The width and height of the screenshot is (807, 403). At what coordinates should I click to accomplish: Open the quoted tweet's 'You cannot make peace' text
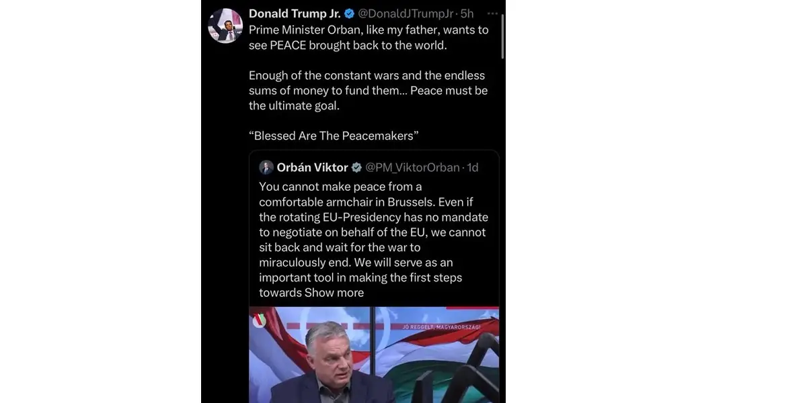[x=373, y=232]
